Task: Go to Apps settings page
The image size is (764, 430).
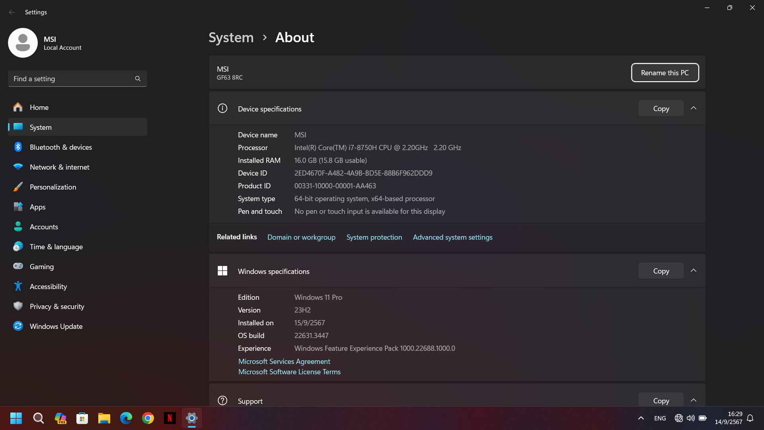Action: click(37, 207)
